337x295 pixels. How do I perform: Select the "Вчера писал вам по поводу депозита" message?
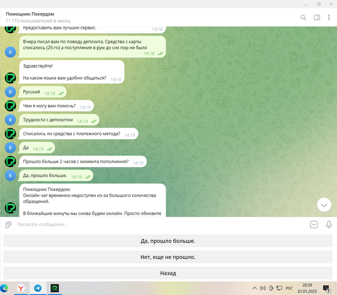(92, 47)
